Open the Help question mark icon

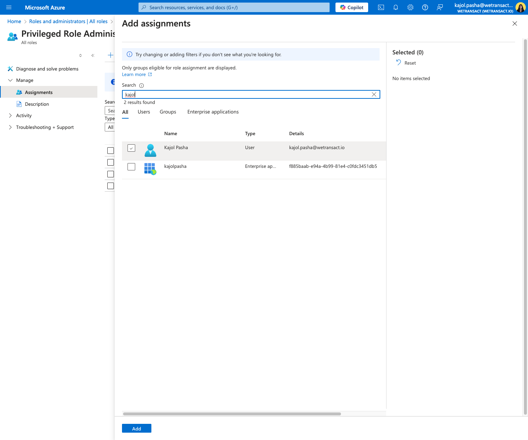[x=425, y=7]
